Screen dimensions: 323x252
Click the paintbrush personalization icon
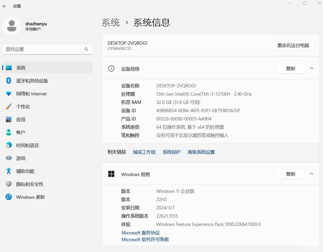coord(9,106)
